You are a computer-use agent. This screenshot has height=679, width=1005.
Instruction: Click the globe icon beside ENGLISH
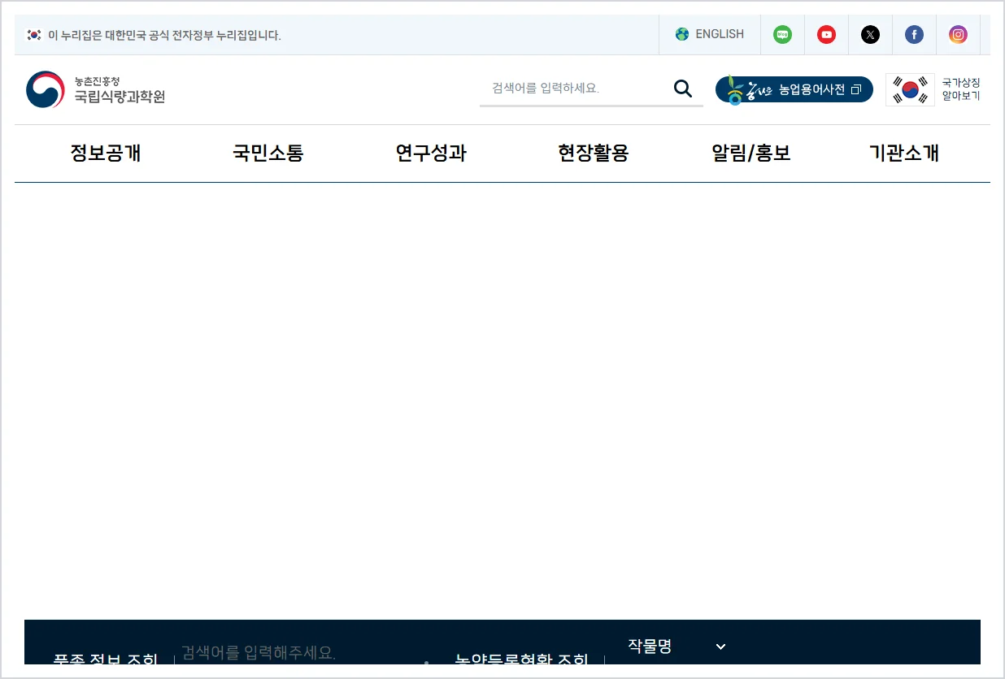pyautogui.click(x=682, y=34)
